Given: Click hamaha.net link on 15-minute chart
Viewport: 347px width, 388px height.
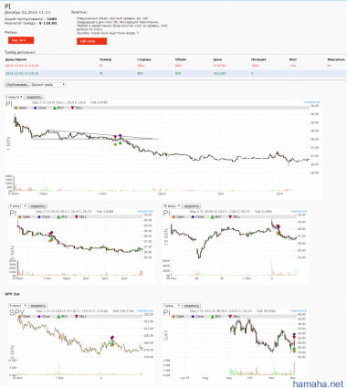Looking at the screenshot, I should 299,211.
